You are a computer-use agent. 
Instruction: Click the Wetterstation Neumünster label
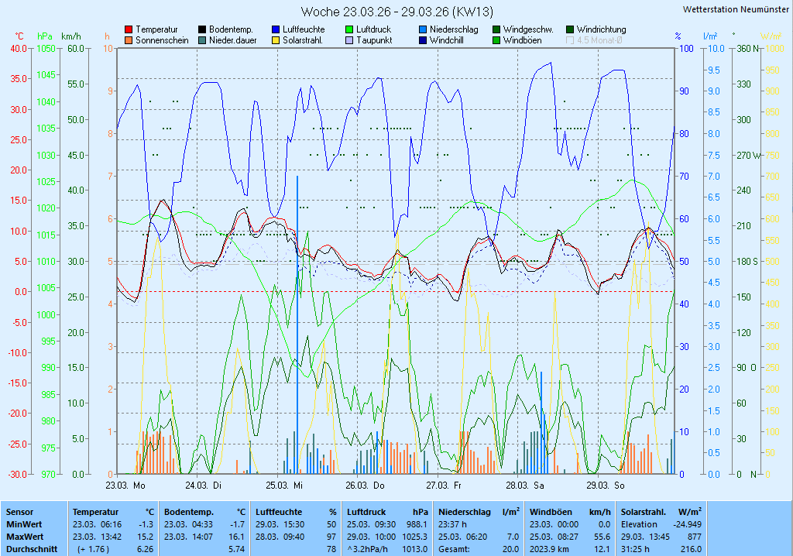pyautogui.click(x=736, y=9)
